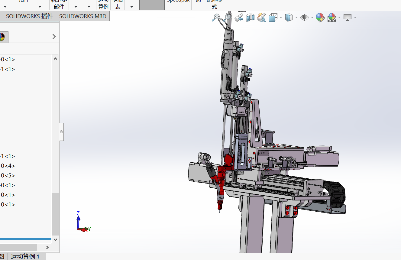401x260 pixels.
Task: Click the Display Style icon
Action: [289, 18]
